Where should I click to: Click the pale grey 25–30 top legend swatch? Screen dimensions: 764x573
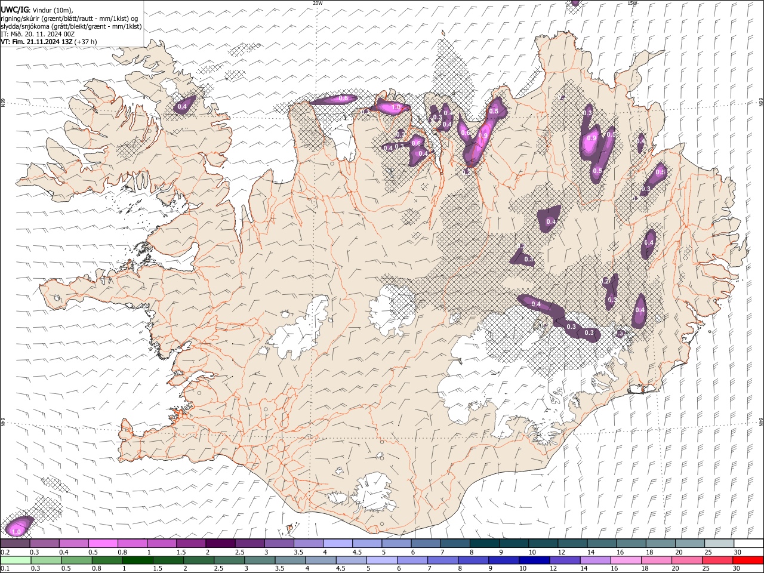coord(720,543)
